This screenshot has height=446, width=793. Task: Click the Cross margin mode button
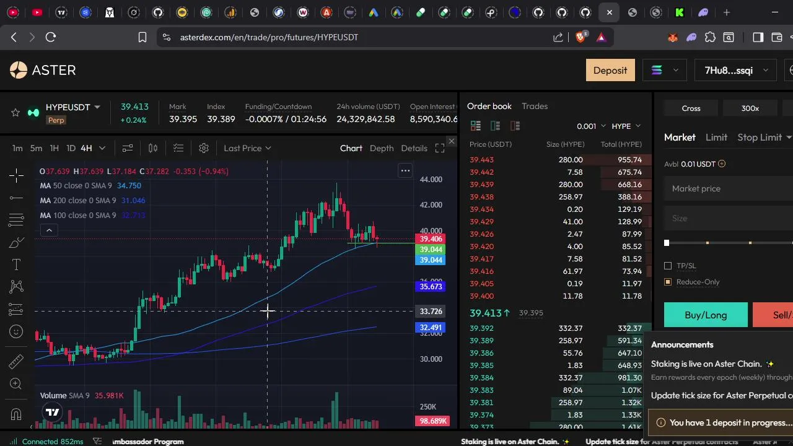[x=691, y=108]
